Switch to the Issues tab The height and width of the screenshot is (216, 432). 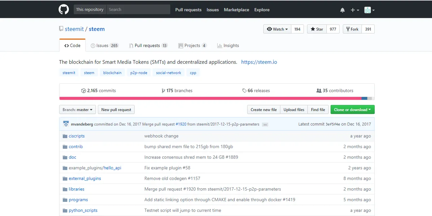pyautogui.click(x=105, y=46)
